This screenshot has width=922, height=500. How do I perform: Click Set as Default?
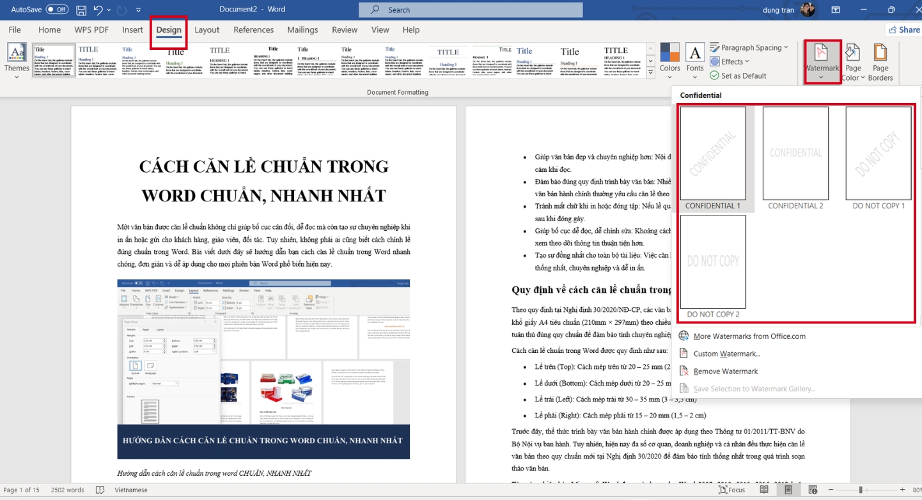[x=738, y=75]
